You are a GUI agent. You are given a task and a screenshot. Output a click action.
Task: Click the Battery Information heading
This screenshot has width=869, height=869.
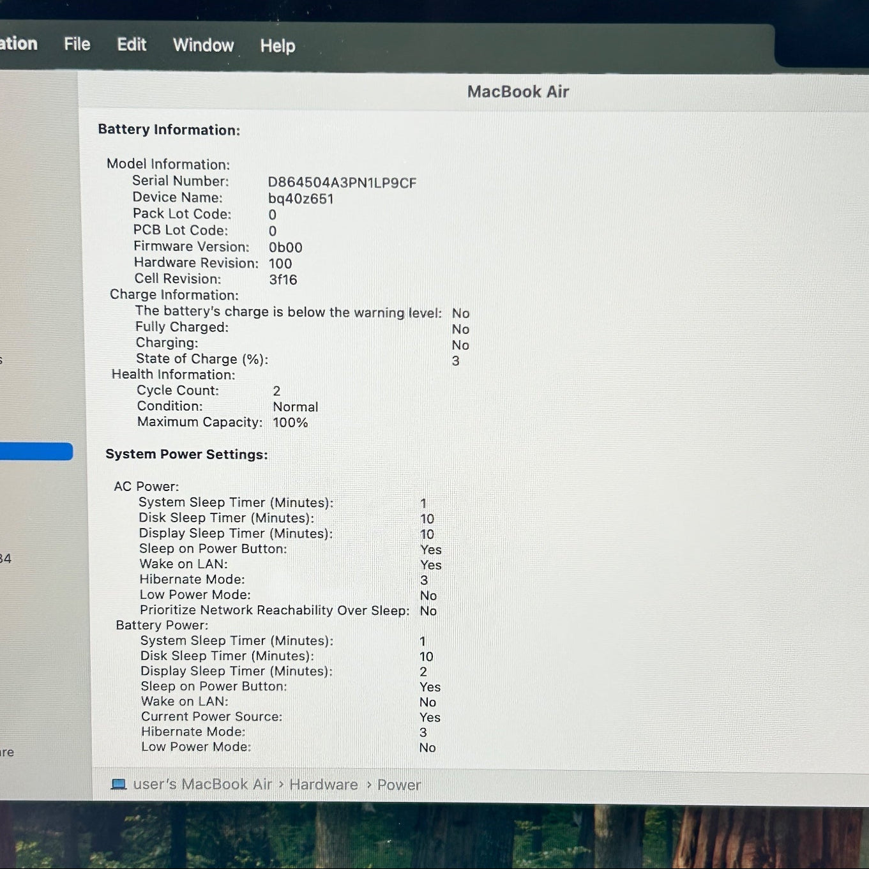[x=169, y=130]
